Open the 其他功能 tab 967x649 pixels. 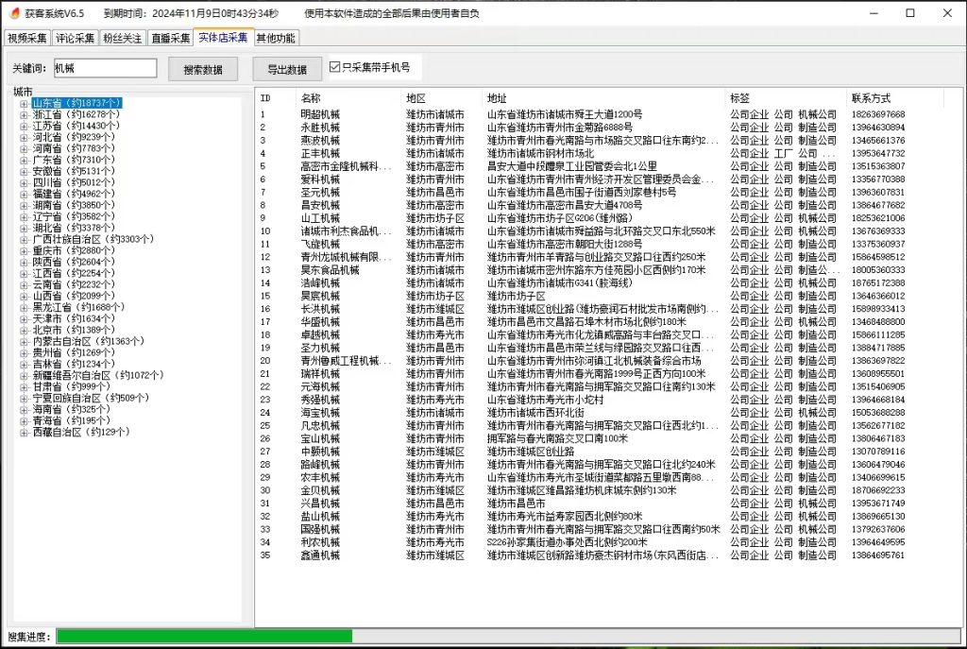point(276,39)
